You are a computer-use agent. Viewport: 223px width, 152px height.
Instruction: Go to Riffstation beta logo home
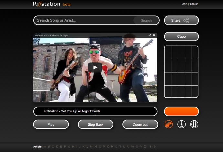[52, 4]
